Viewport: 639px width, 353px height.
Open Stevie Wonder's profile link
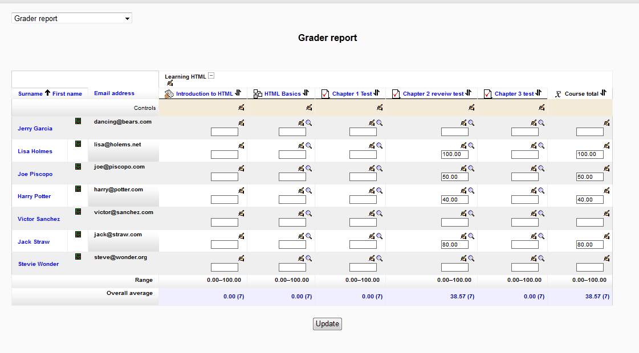[38, 264]
